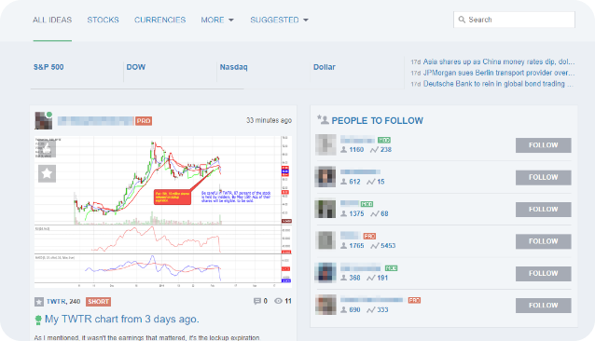Open avatar of user with 1160 followers

325,144
